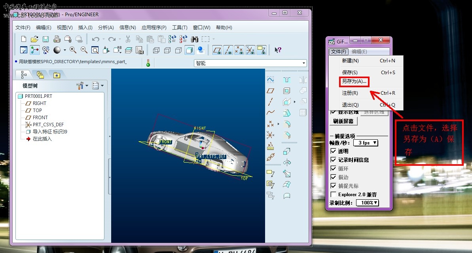Viewport: 472px width, 253px height.
Task: Toggle datum points display icon
Action: [239, 50]
